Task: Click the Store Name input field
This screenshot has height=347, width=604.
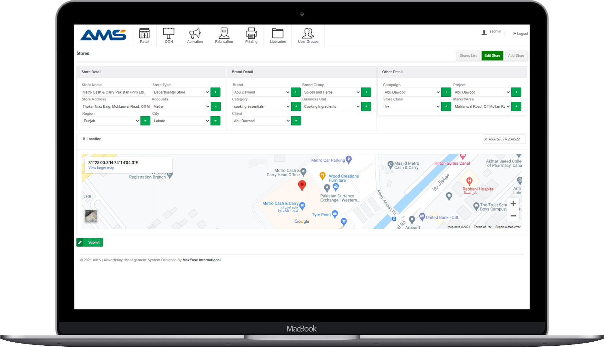Action: point(116,92)
